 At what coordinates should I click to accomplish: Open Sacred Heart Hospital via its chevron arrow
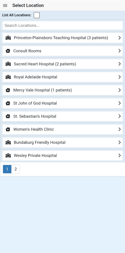(x=120, y=64)
